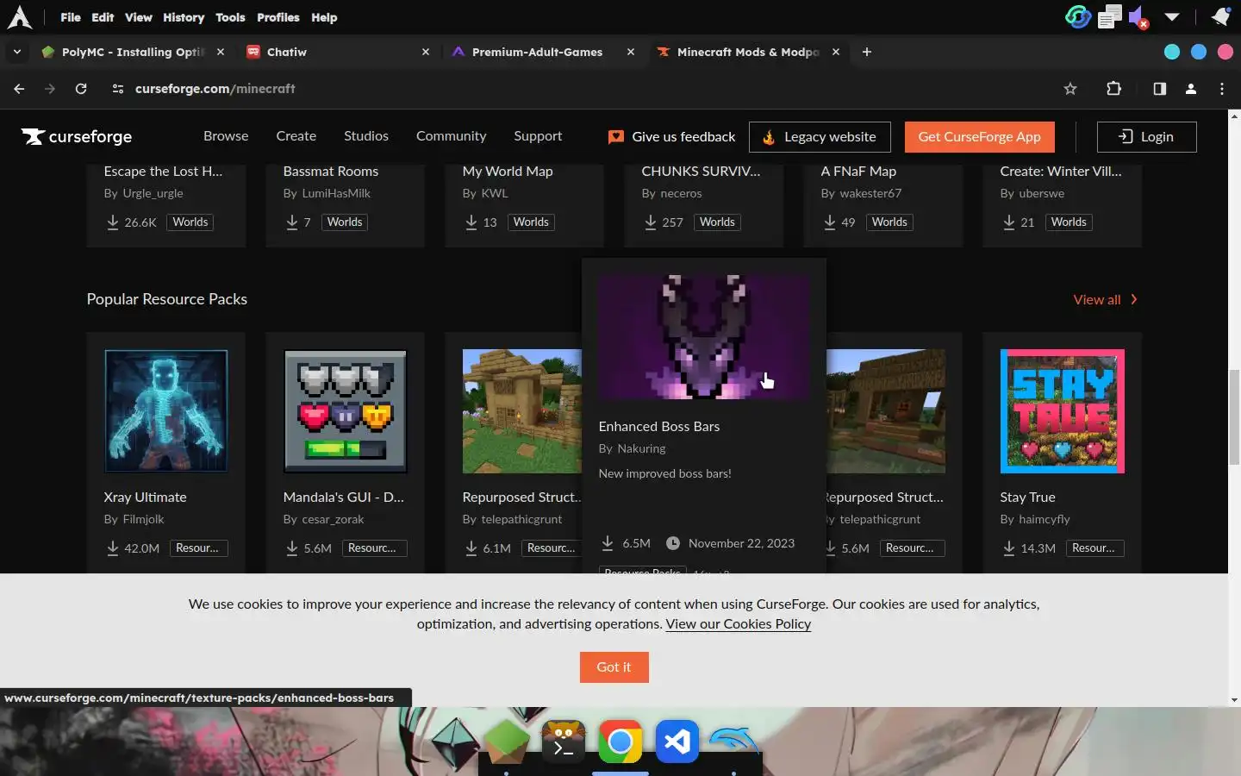Screen dimensions: 1241x776
Task: Open the extensions puzzle icon
Action: tap(1113, 88)
